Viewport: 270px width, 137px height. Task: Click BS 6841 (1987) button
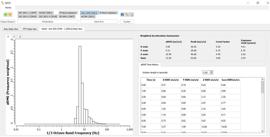[x=67, y=16]
